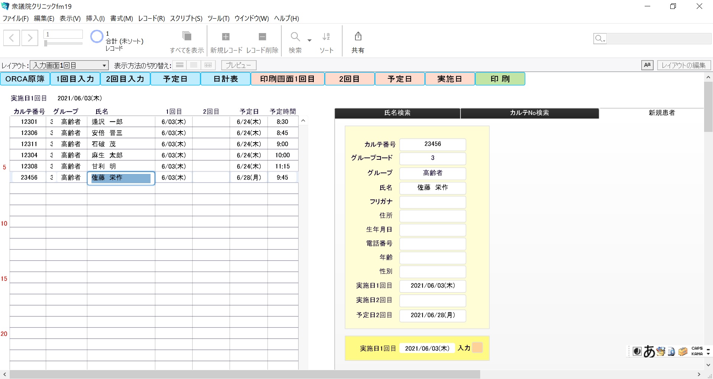Click the record number field
The width and height of the screenshot is (713, 379).
pyautogui.click(x=63, y=34)
